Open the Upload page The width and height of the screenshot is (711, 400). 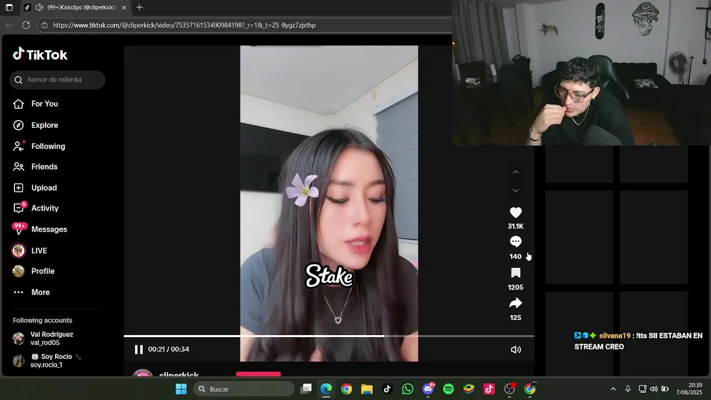35,188
